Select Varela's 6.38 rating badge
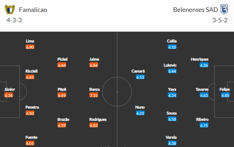This screenshot has width=234, height=147. click(172, 143)
